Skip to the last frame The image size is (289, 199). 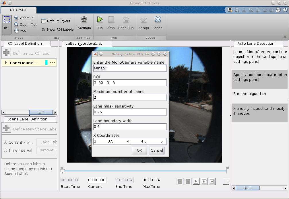coord(212,181)
